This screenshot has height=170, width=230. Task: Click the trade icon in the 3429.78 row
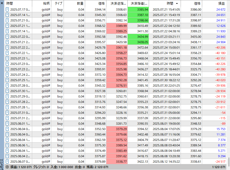point(7,48)
